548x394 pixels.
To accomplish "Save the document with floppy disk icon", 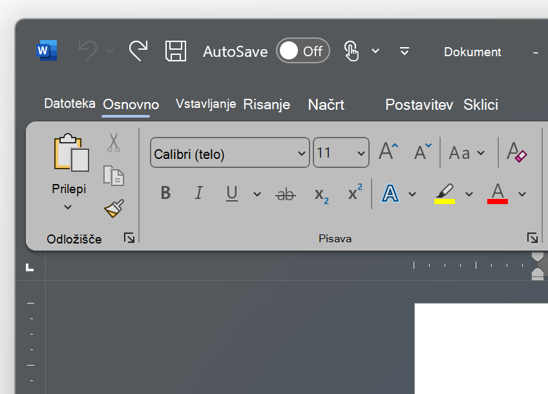I will coord(175,51).
